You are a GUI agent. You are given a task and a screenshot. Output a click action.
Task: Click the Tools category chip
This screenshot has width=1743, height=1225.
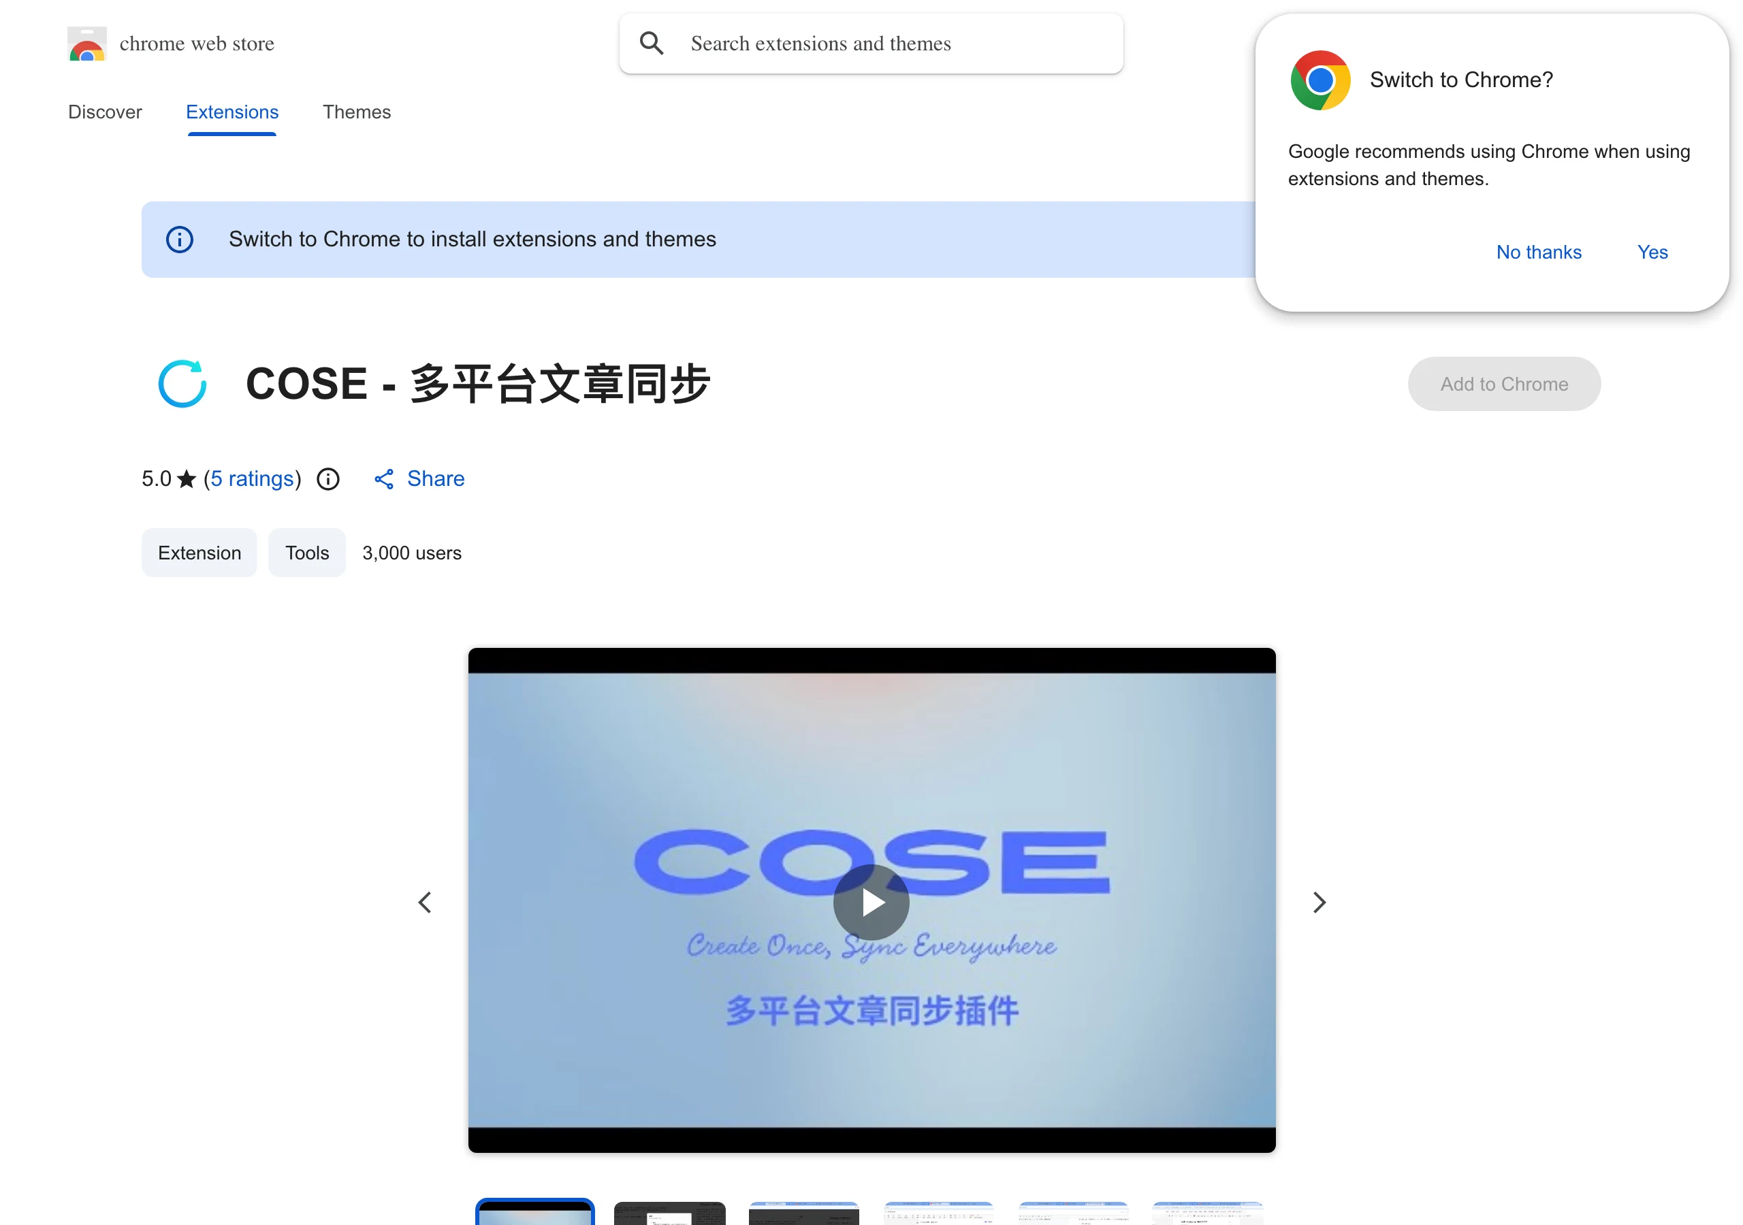(306, 553)
